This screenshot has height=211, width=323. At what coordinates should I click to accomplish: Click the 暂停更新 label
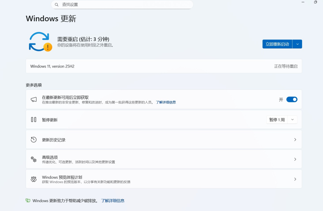50,120
